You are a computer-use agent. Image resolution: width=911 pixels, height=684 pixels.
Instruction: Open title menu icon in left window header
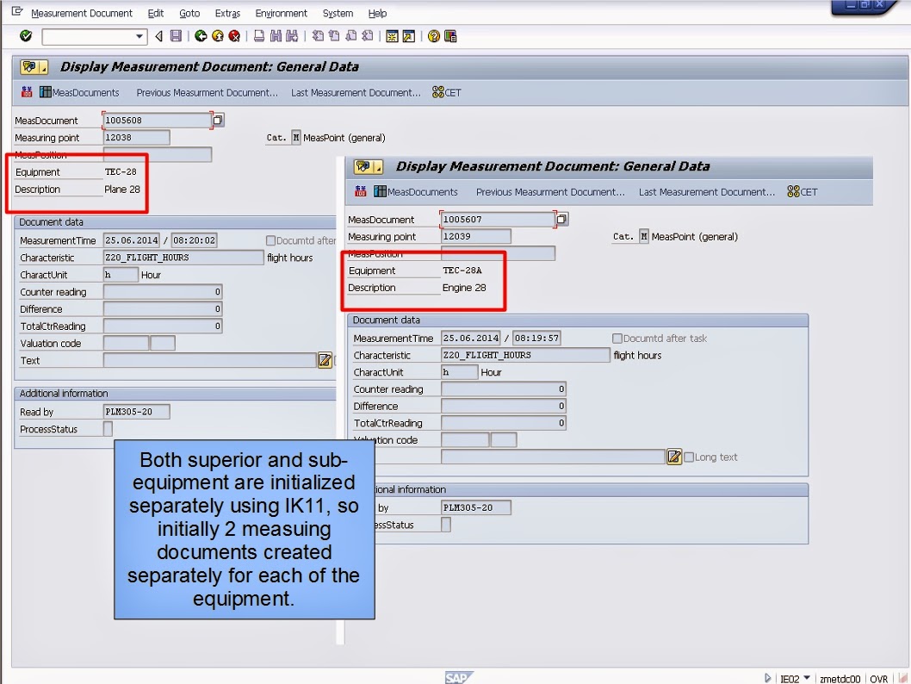pos(34,67)
